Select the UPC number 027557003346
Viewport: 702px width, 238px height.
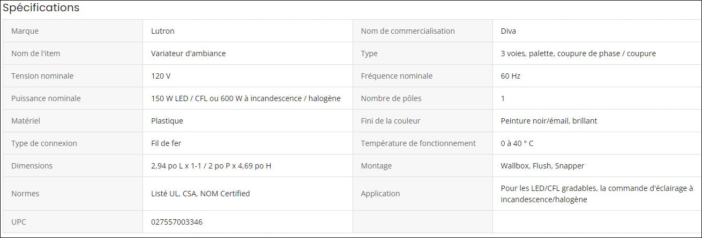pos(177,222)
